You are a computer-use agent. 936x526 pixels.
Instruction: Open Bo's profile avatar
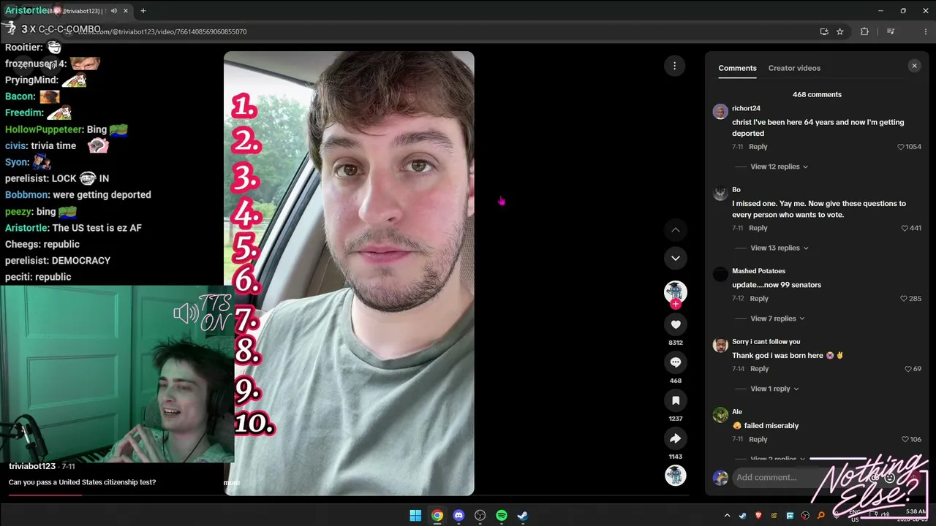point(720,193)
